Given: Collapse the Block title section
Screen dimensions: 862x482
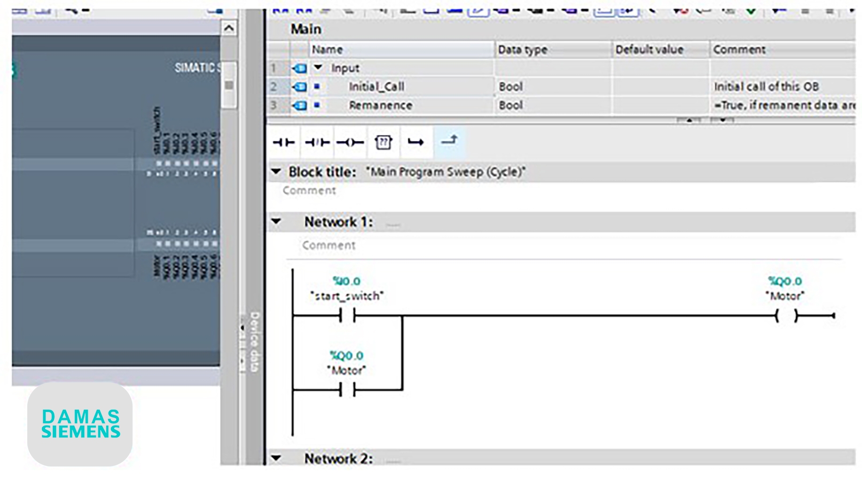Looking at the screenshot, I should tap(276, 172).
